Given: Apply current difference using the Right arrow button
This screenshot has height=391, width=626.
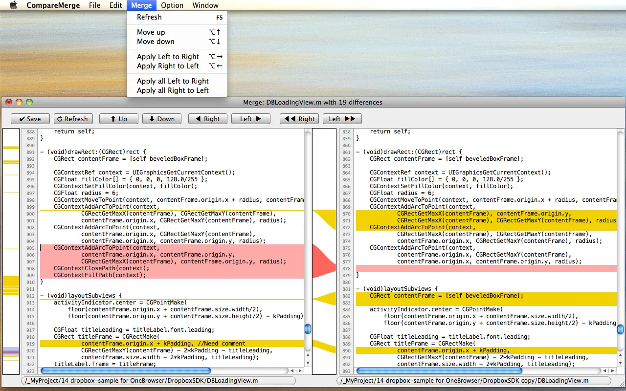Looking at the screenshot, I should pyautogui.click(x=207, y=118).
